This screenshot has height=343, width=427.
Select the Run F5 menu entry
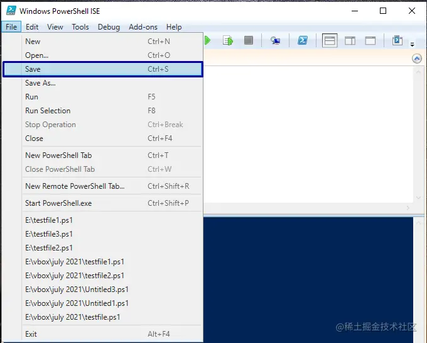(x=102, y=97)
